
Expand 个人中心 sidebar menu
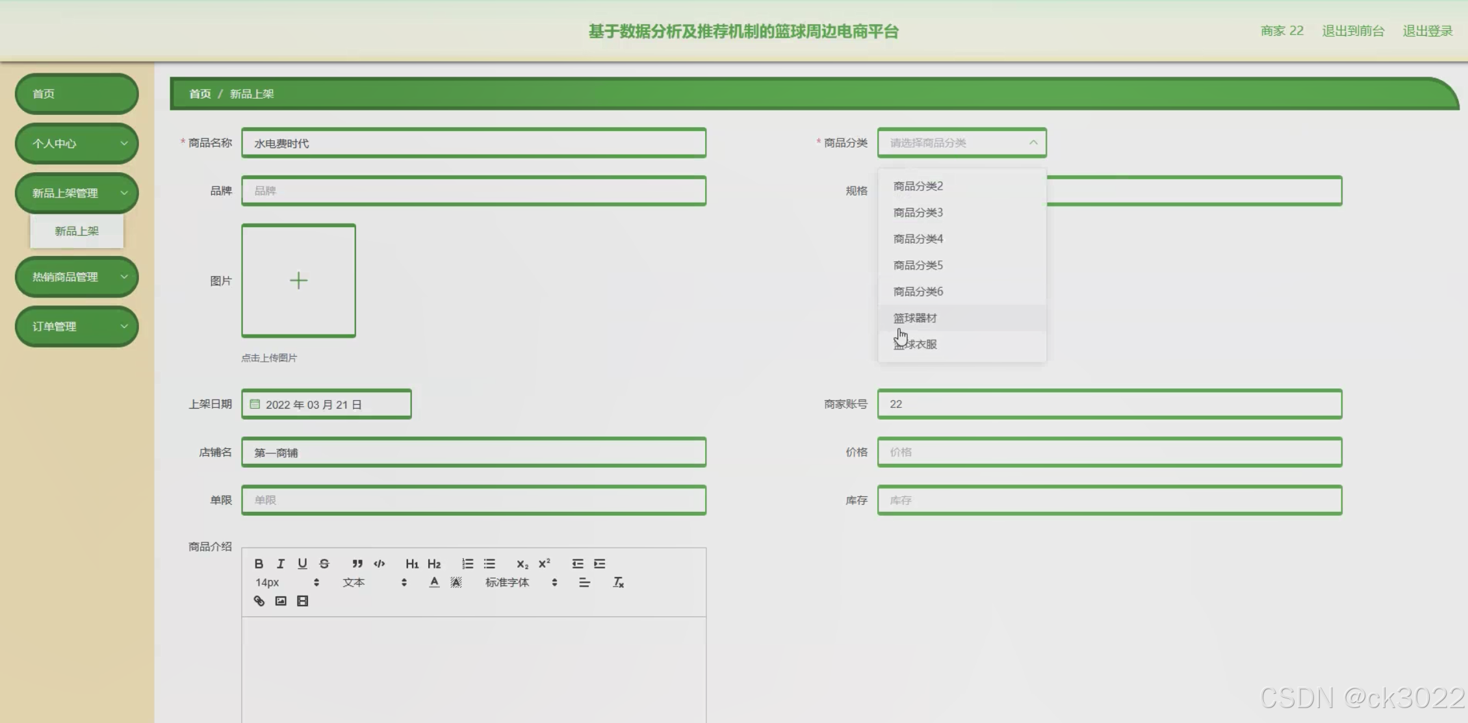click(x=77, y=144)
